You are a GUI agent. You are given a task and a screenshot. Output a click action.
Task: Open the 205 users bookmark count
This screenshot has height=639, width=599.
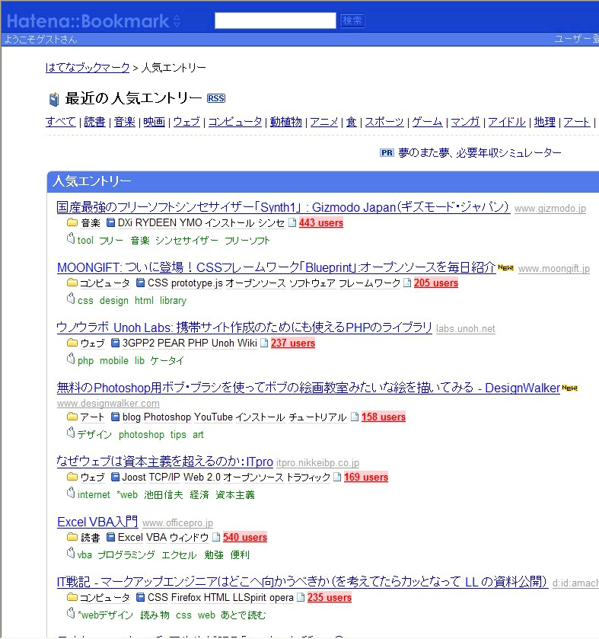(x=435, y=283)
